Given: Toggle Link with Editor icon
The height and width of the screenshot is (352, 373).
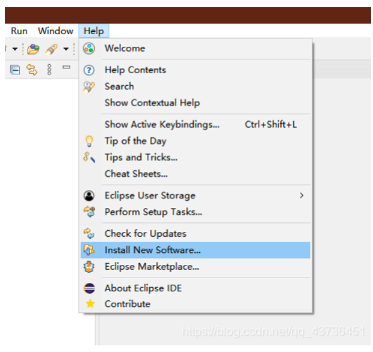Looking at the screenshot, I should click(x=32, y=70).
